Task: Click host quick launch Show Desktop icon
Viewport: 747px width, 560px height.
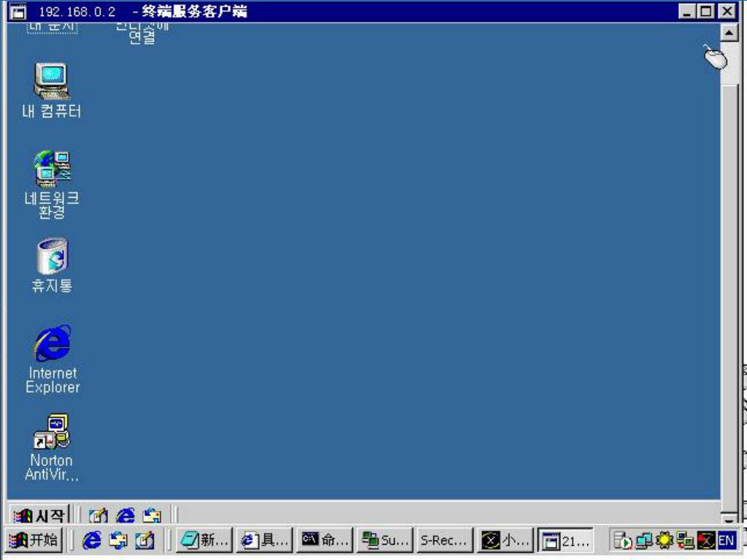Action: coord(145,540)
